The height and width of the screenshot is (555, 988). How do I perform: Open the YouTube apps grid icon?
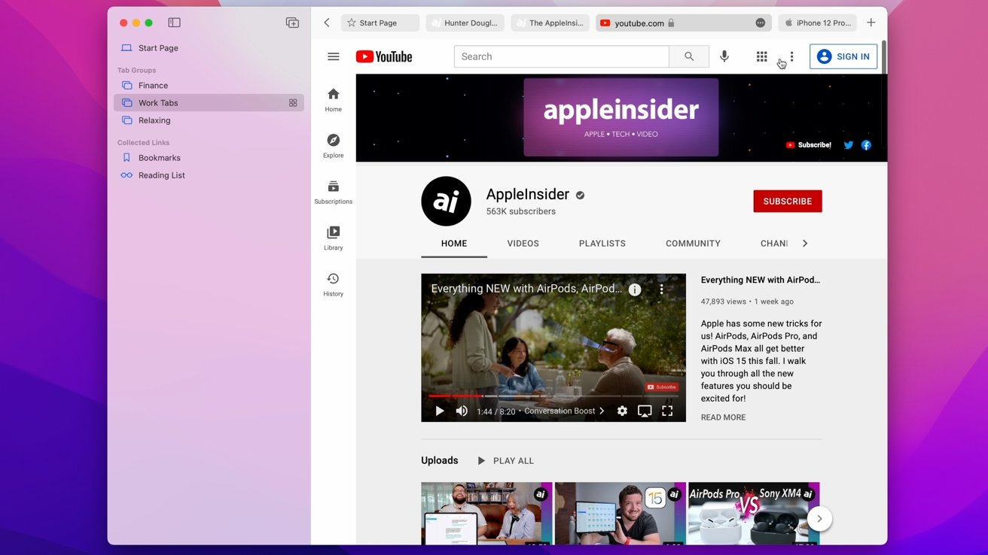pos(761,56)
